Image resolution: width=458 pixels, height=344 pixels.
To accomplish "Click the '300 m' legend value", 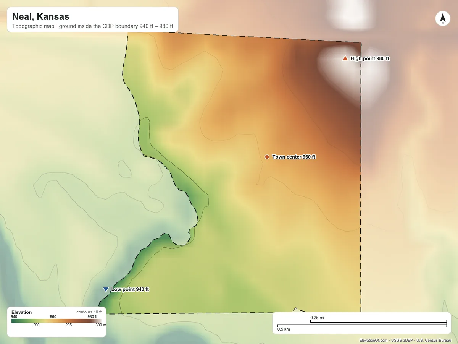I will pyautogui.click(x=101, y=325).
